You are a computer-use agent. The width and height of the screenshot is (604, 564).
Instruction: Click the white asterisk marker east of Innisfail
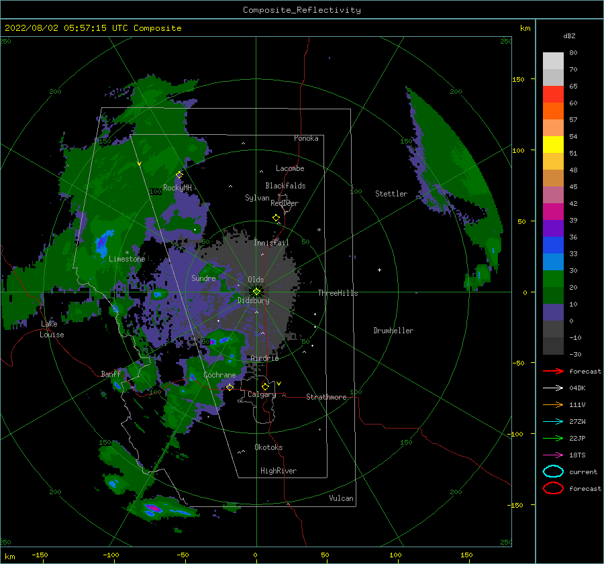pos(319,230)
